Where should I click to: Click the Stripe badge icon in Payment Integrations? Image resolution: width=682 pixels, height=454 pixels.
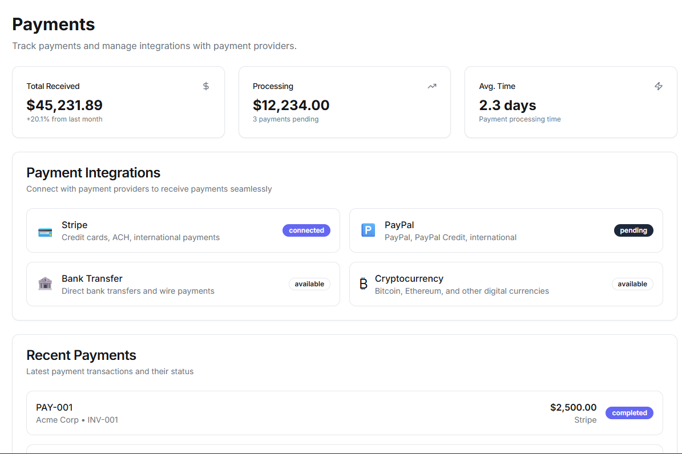45,230
